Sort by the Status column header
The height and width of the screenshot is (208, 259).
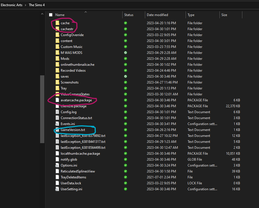point(129,15)
